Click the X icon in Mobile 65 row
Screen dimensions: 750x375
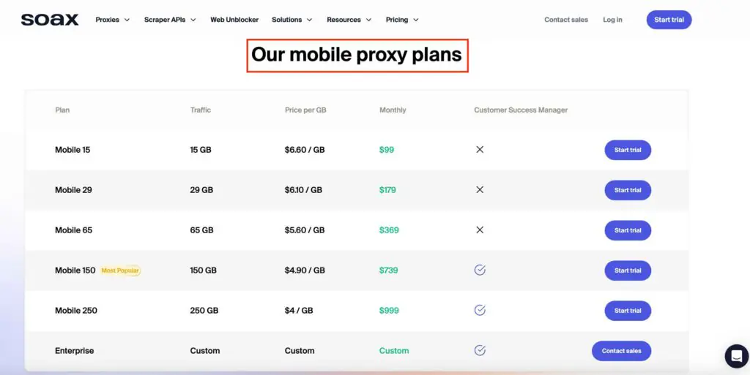pos(480,230)
